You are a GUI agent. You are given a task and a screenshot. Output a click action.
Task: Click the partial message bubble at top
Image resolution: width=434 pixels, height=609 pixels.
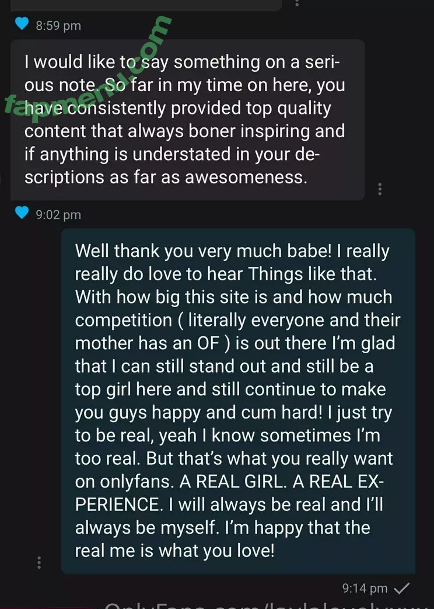tap(146, 5)
